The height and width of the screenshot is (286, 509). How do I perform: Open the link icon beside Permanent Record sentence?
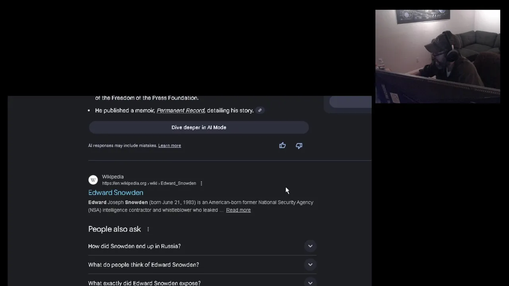pos(260,110)
